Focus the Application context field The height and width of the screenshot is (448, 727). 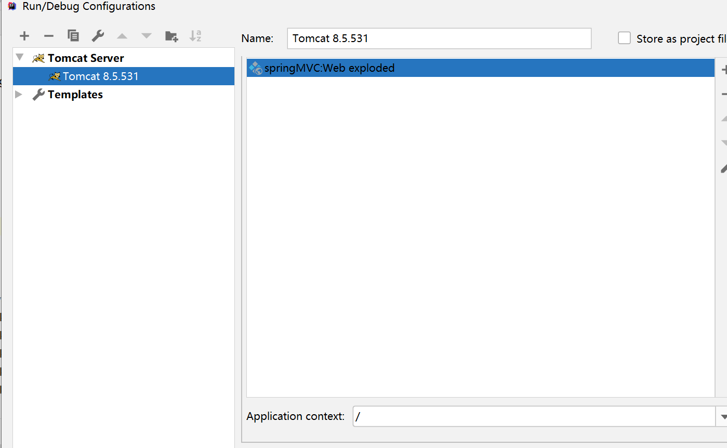click(534, 416)
